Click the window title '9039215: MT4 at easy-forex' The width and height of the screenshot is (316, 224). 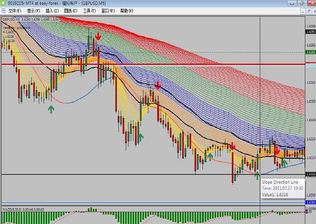pyautogui.click(x=33, y=4)
